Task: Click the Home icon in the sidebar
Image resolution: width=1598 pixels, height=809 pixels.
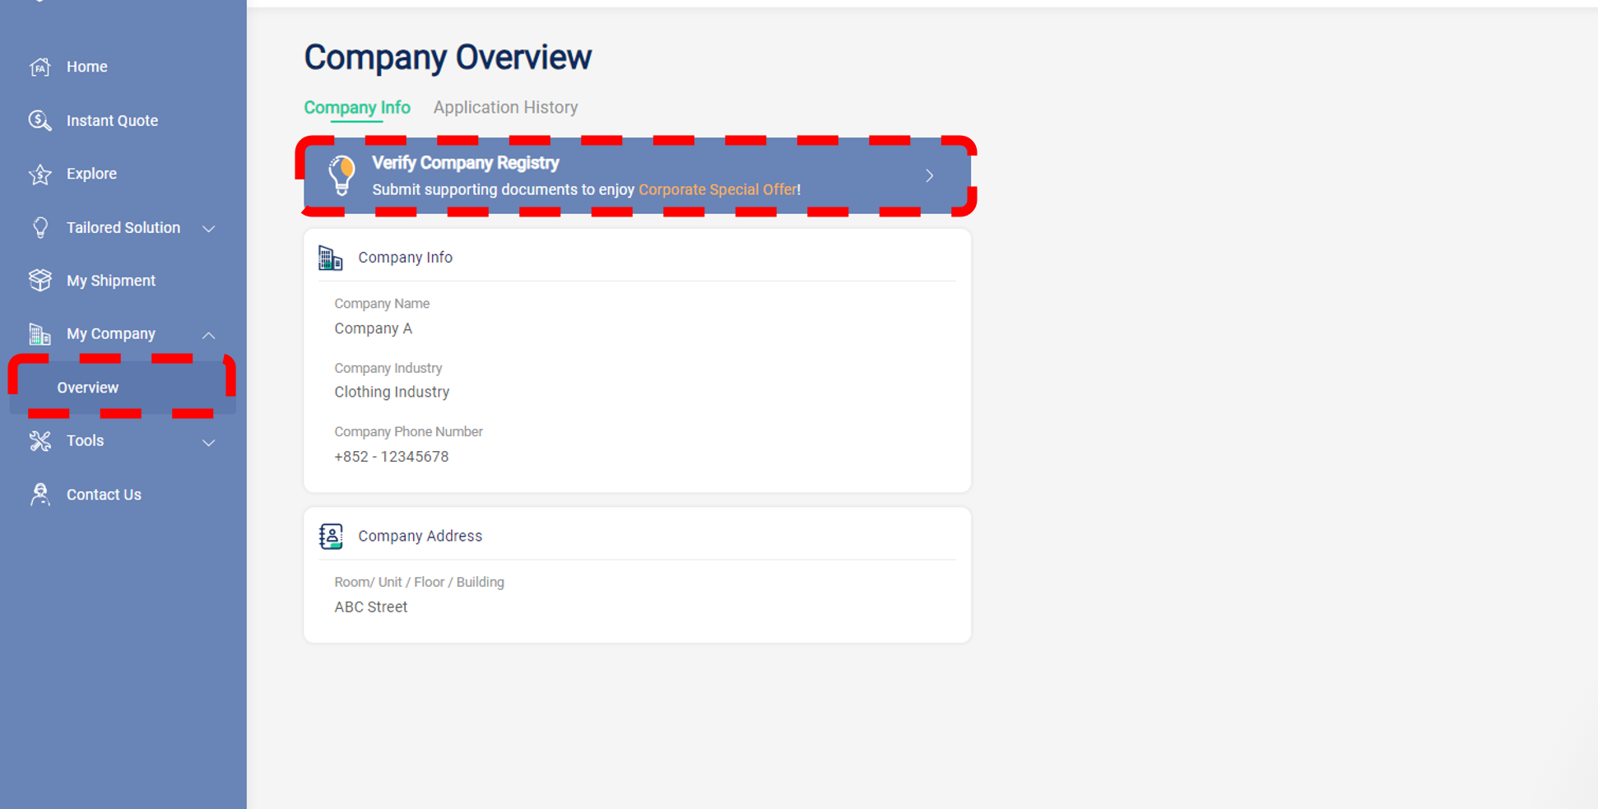Action: (x=39, y=67)
